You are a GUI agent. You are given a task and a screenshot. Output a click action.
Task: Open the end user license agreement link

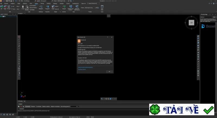(x=85, y=67)
